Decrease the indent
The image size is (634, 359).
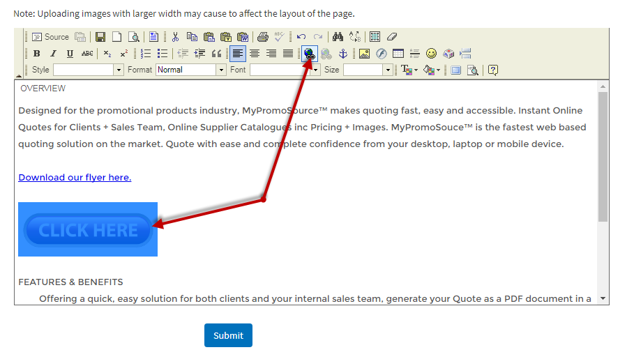tap(183, 54)
